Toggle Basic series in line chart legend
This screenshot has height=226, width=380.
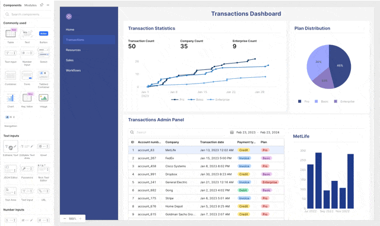[195, 100]
